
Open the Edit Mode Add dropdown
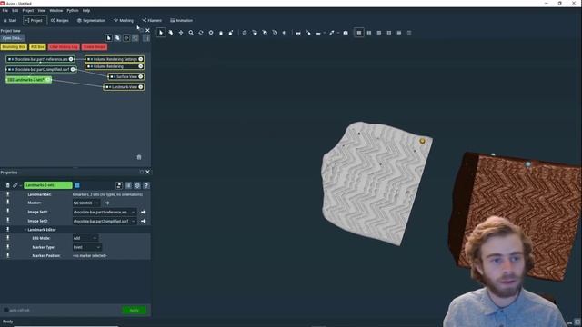(85, 238)
